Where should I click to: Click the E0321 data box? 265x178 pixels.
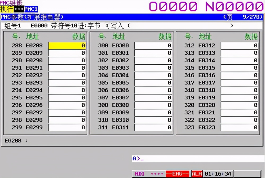pos(240,113)
